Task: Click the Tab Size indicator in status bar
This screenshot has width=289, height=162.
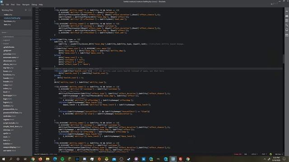Action: point(279,154)
